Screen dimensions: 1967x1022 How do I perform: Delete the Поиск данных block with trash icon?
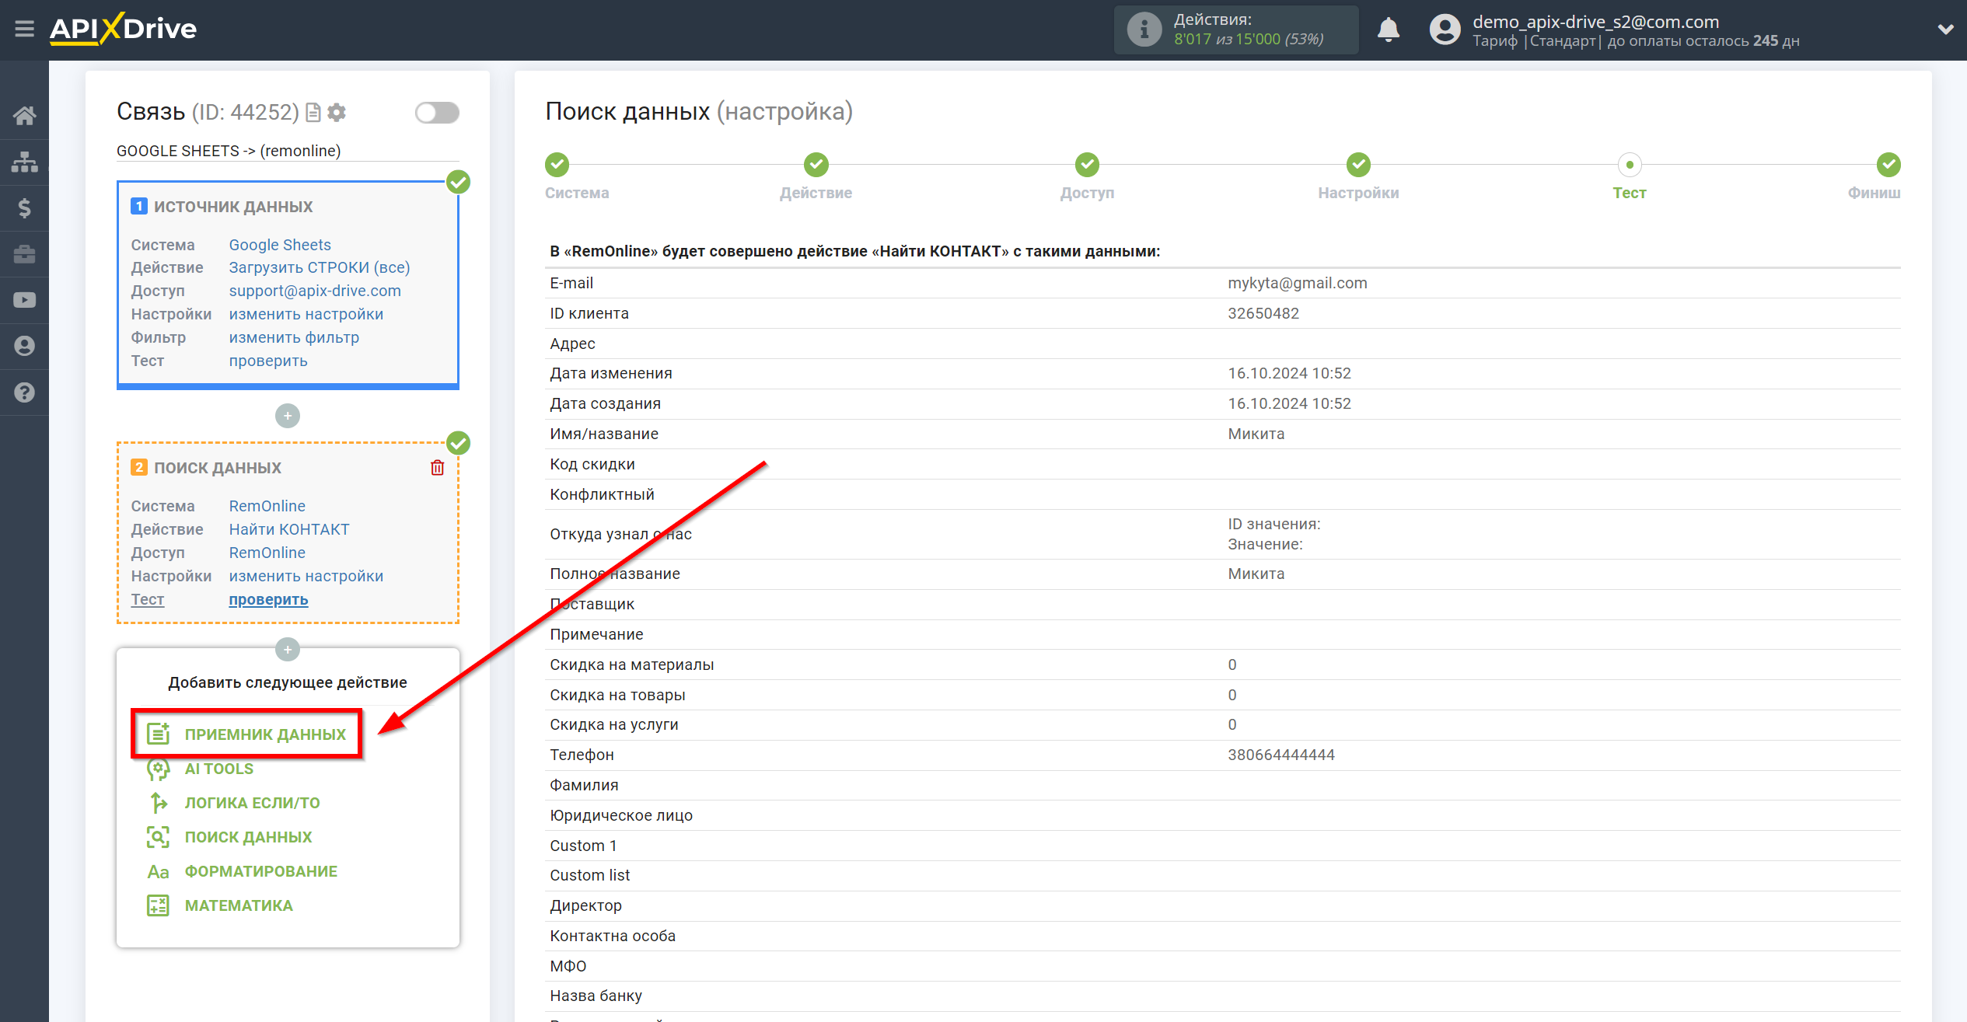[x=438, y=467]
